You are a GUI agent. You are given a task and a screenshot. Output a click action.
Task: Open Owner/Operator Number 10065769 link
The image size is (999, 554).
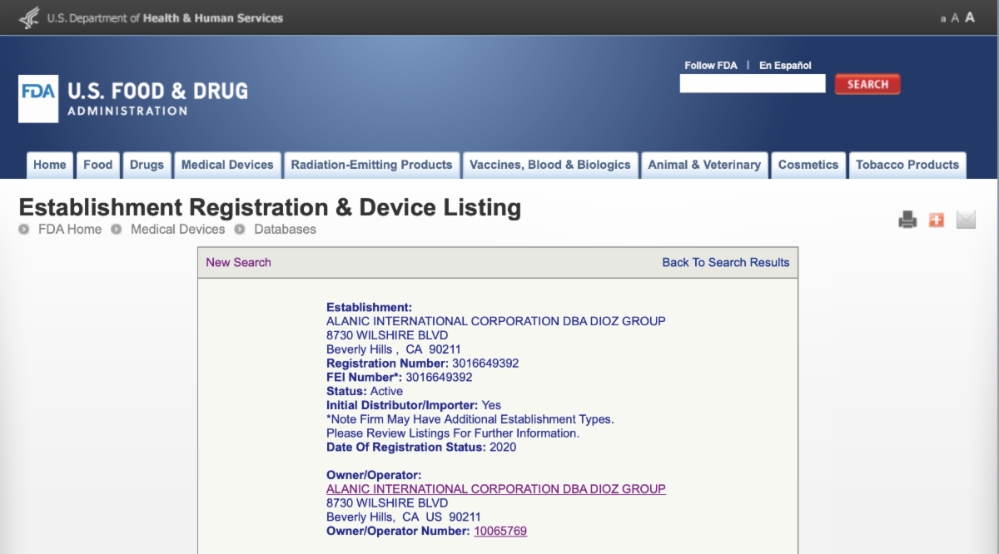[500, 531]
